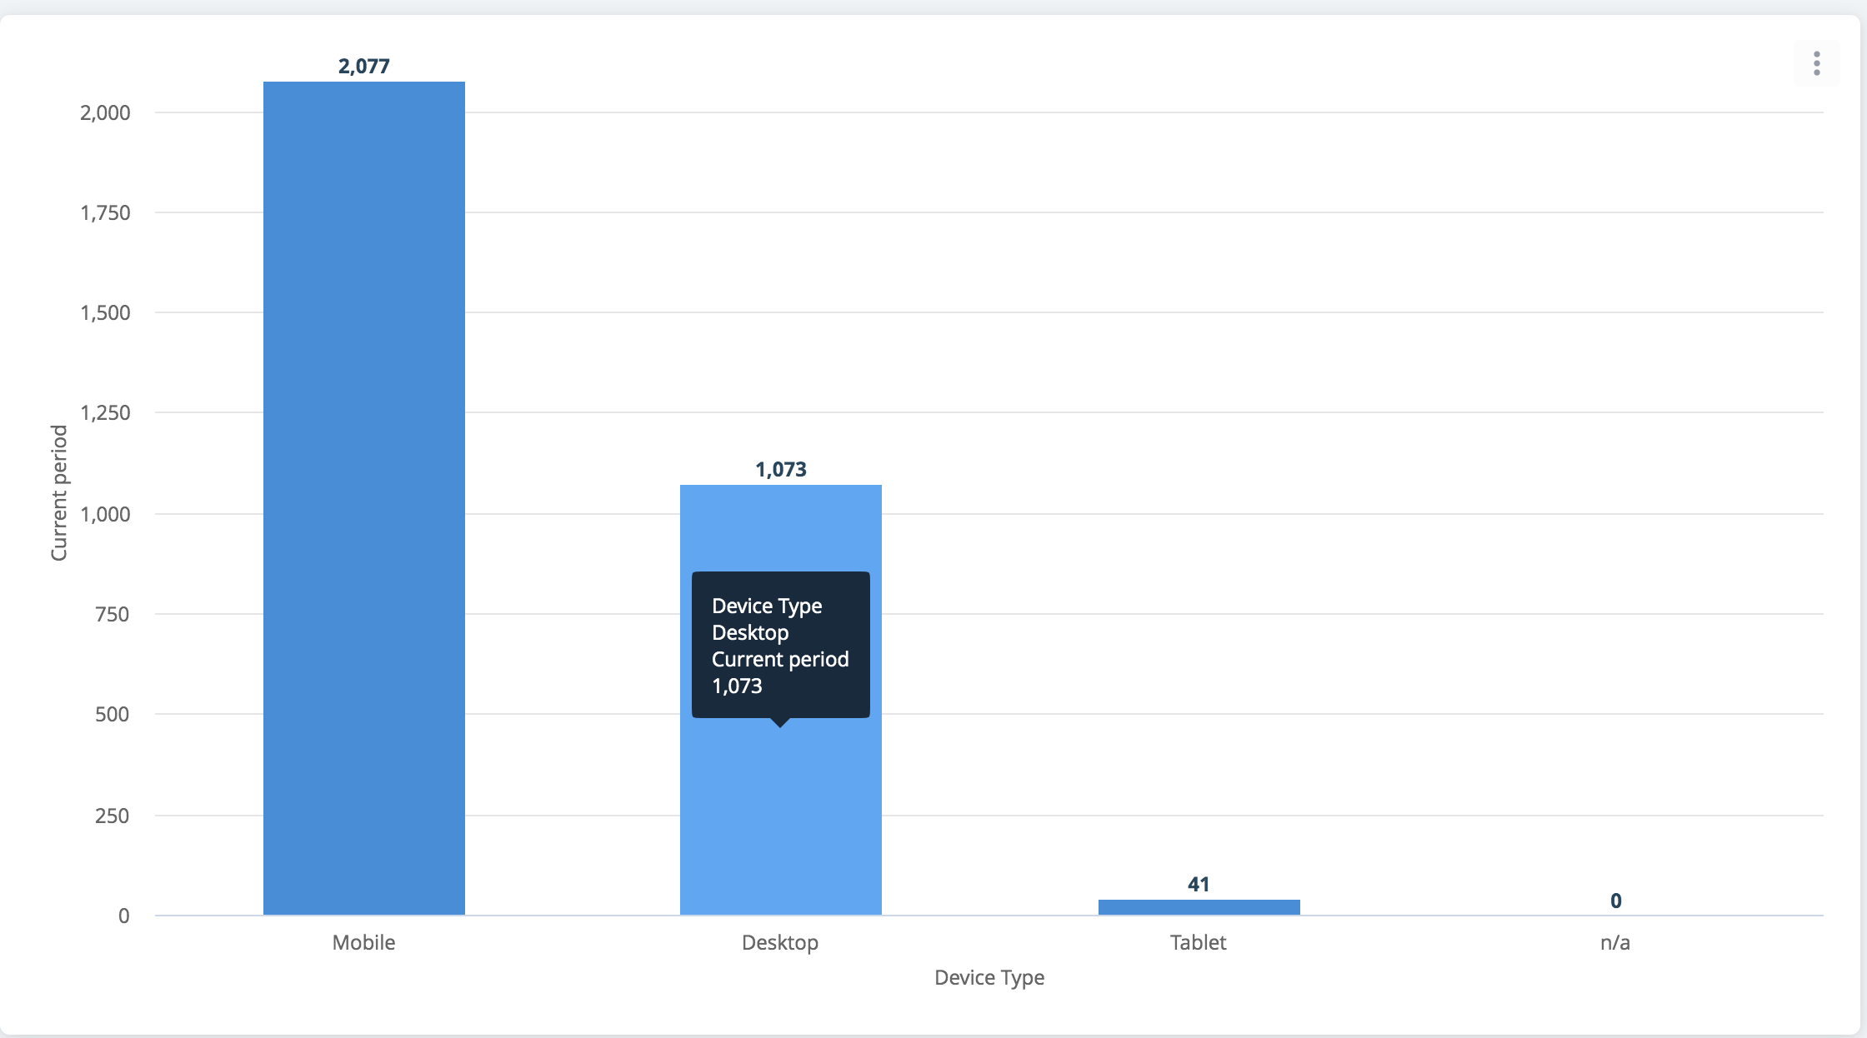
Task: Click the Desktop tooltip box
Action: coord(781,645)
